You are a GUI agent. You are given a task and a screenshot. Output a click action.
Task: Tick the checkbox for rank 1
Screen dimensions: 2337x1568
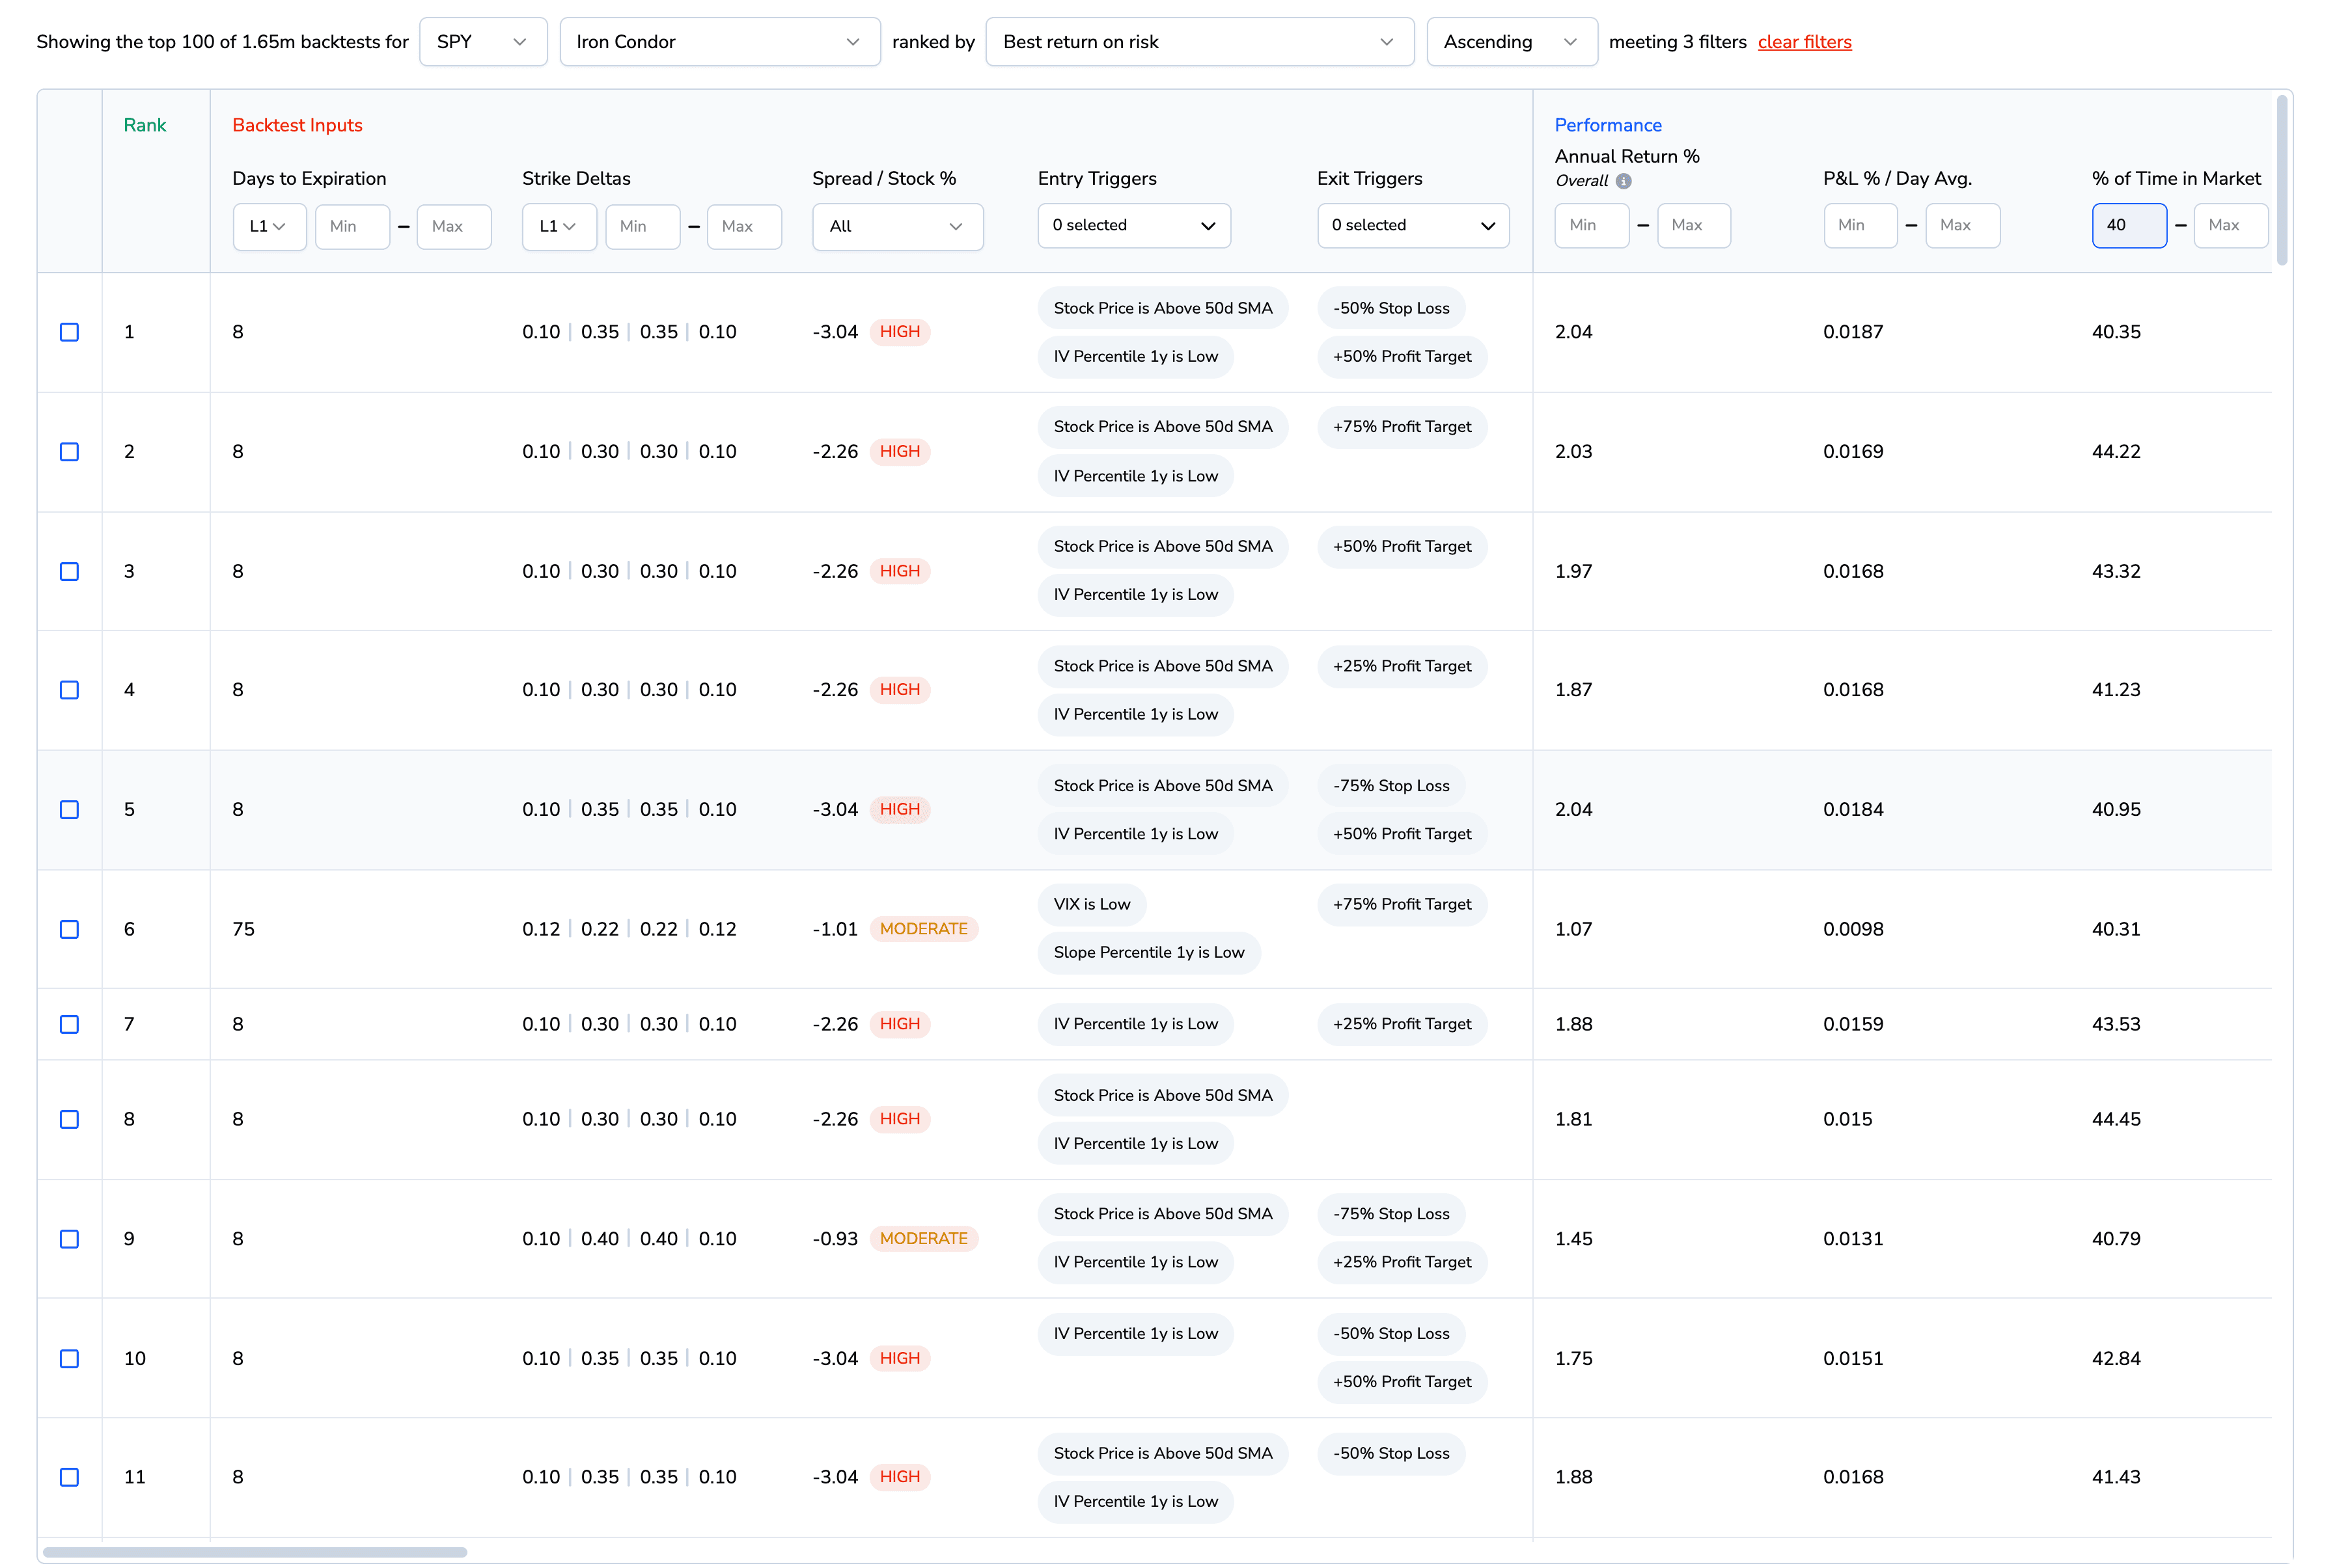pyautogui.click(x=69, y=332)
